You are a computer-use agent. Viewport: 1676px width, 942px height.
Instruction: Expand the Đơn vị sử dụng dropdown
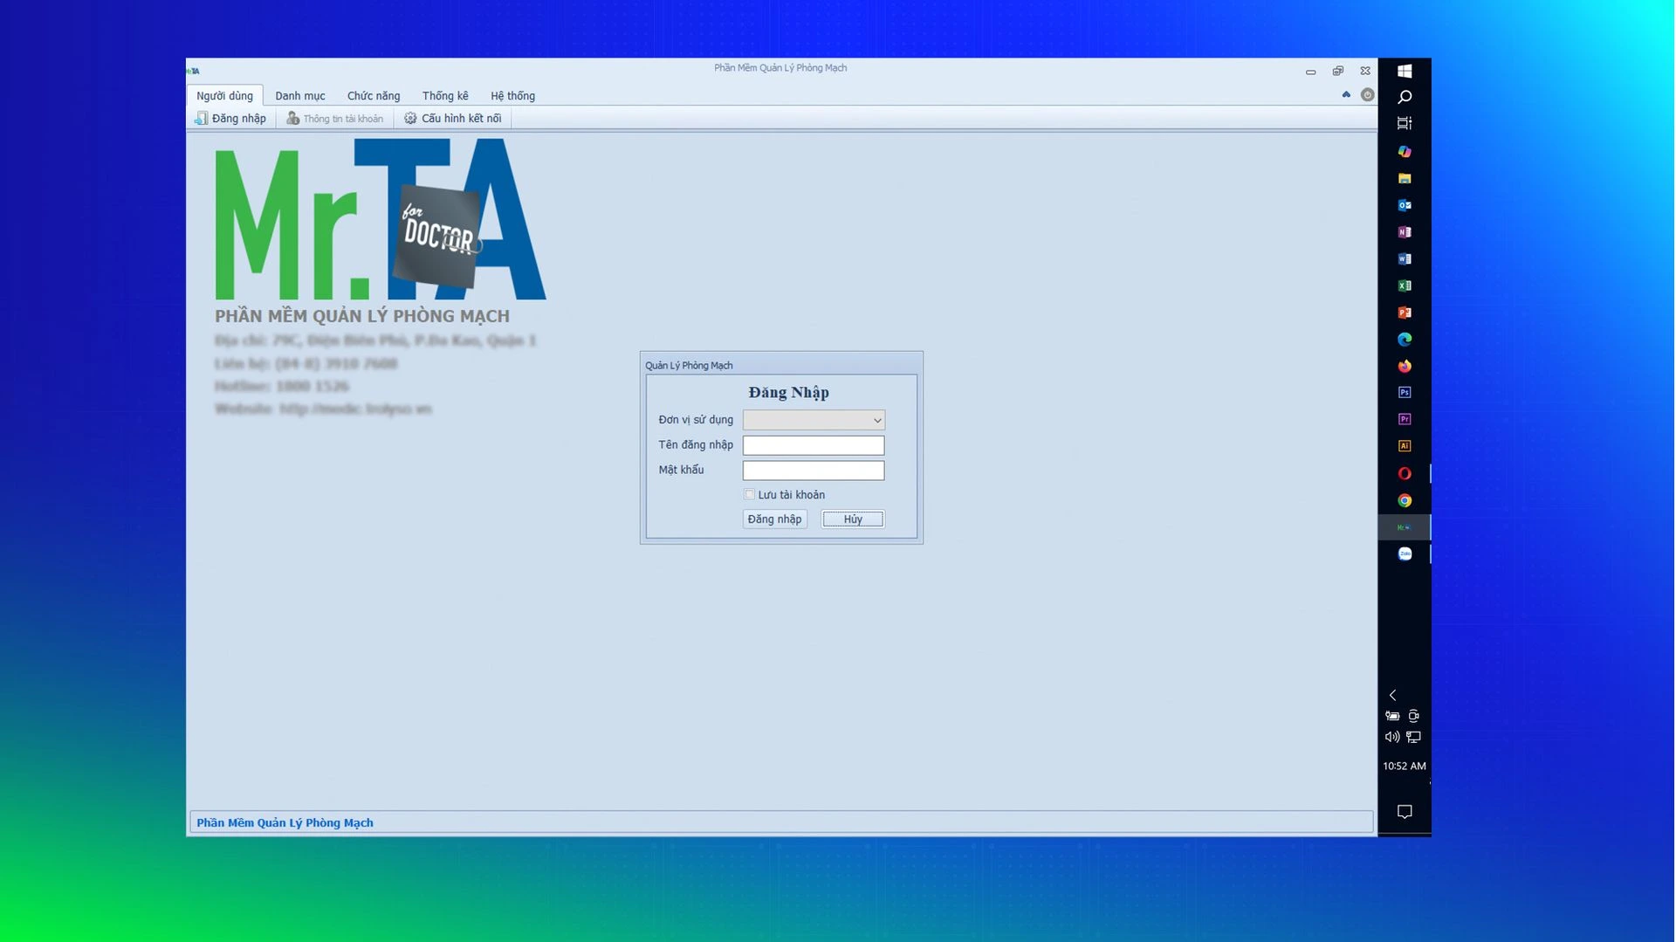876,420
